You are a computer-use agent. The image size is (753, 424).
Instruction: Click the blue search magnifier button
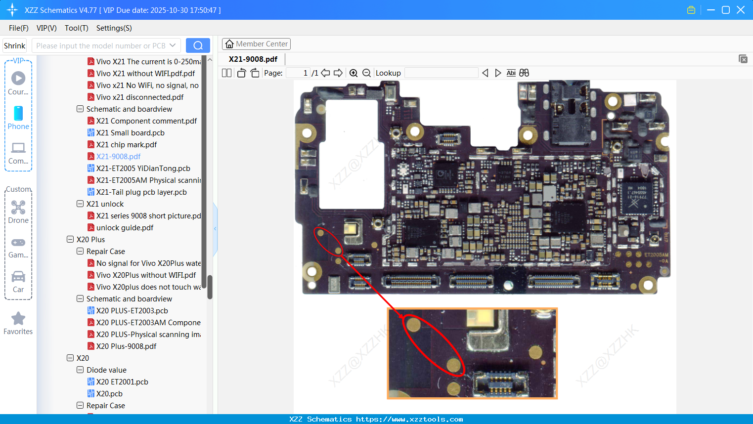click(x=198, y=45)
